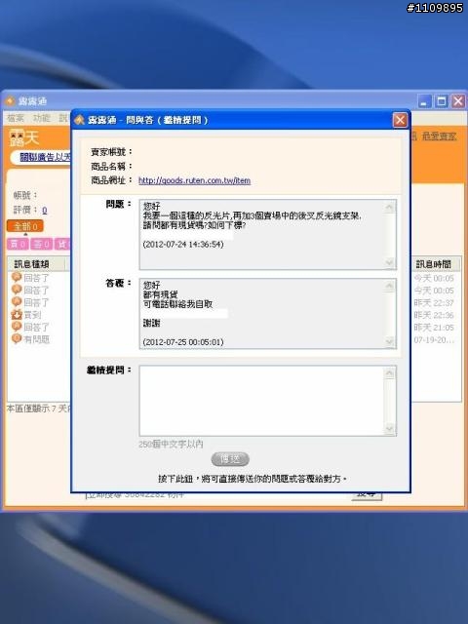Select the 全部 0 tab
The width and height of the screenshot is (468, 624).
click(25, 226)
